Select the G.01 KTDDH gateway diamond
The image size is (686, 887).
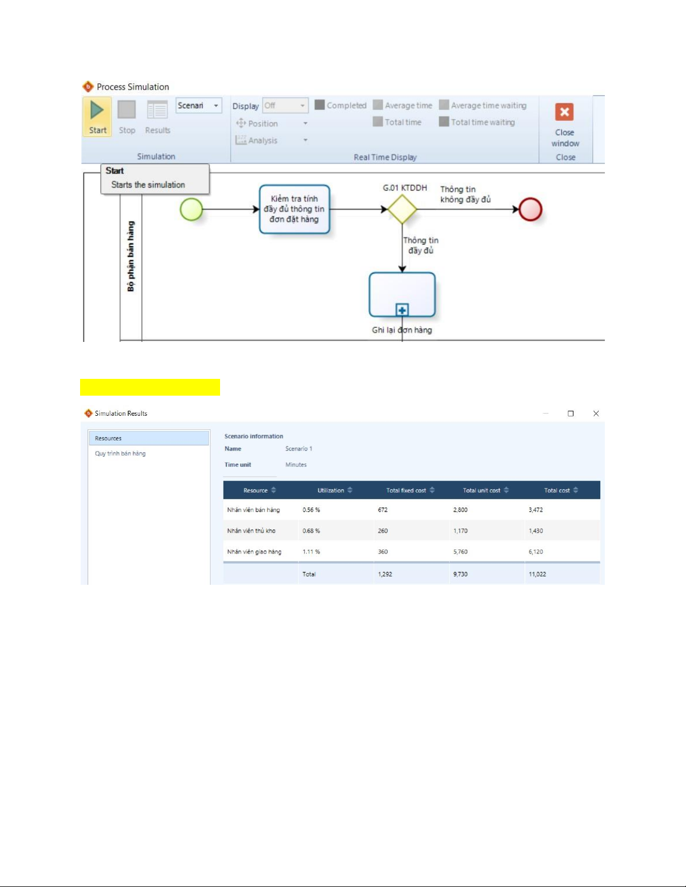pyautogui.click(x=402, y=210)
